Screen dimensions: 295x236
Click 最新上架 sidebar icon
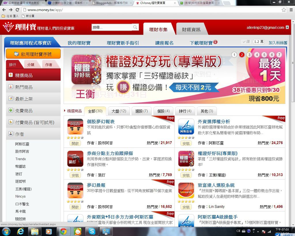[11, 99]
